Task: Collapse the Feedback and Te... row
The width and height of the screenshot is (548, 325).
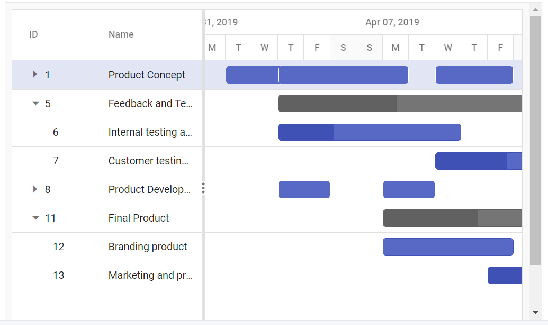Action: [35, 103]
